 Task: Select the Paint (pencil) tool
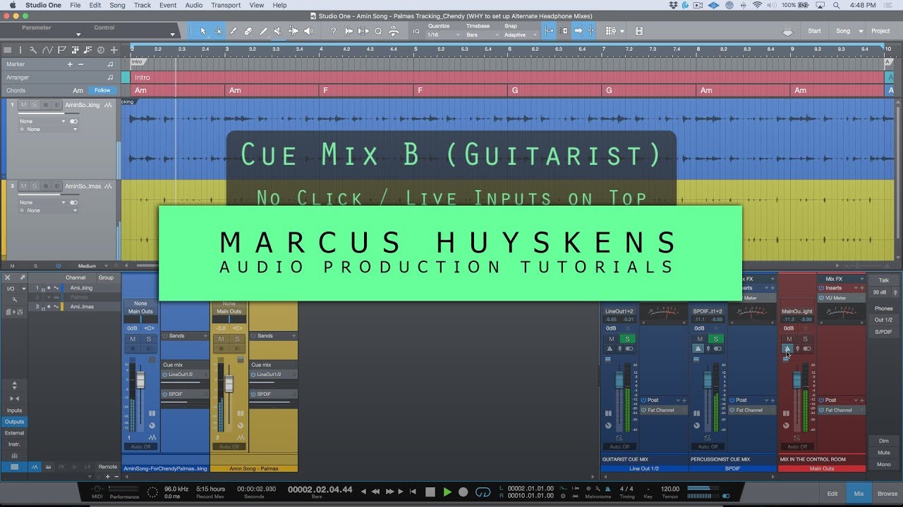(x=263, y=31)
